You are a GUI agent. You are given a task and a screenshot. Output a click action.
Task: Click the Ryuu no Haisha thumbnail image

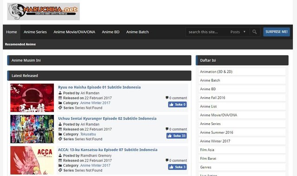32,98
